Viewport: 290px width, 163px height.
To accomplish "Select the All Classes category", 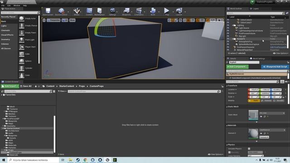I will point(6,48).
